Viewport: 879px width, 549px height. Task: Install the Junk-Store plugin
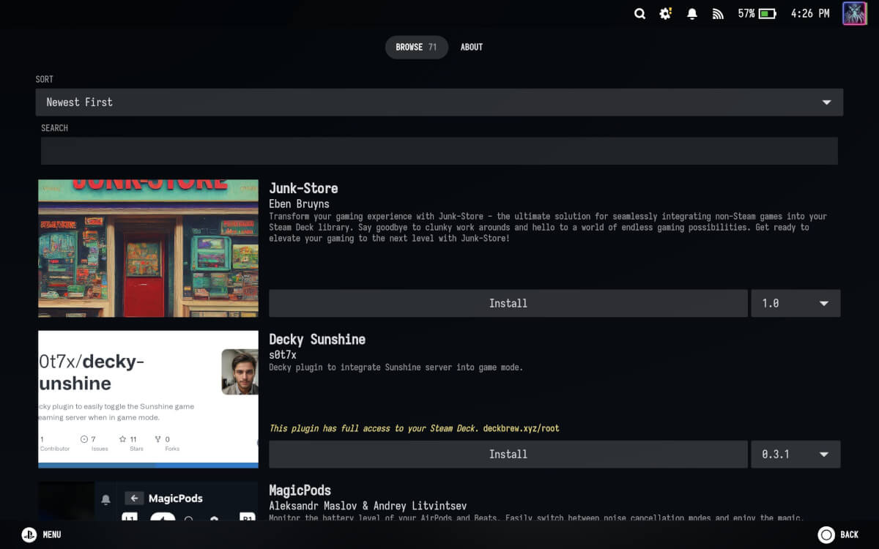508,303
